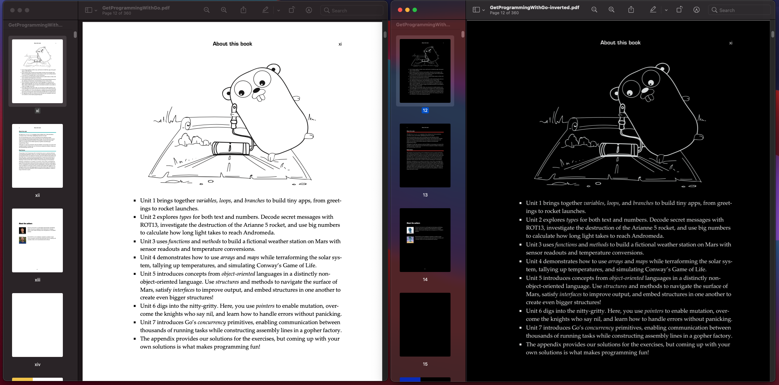This screenshot has width=779, height=385.
Task: Rotate page in left Preview window
Action: pos(292,10)
